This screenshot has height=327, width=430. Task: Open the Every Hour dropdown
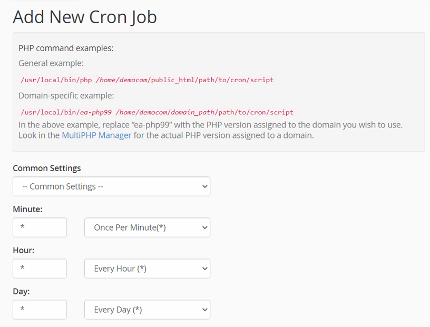pyautogui.click(x=147, y=269)
